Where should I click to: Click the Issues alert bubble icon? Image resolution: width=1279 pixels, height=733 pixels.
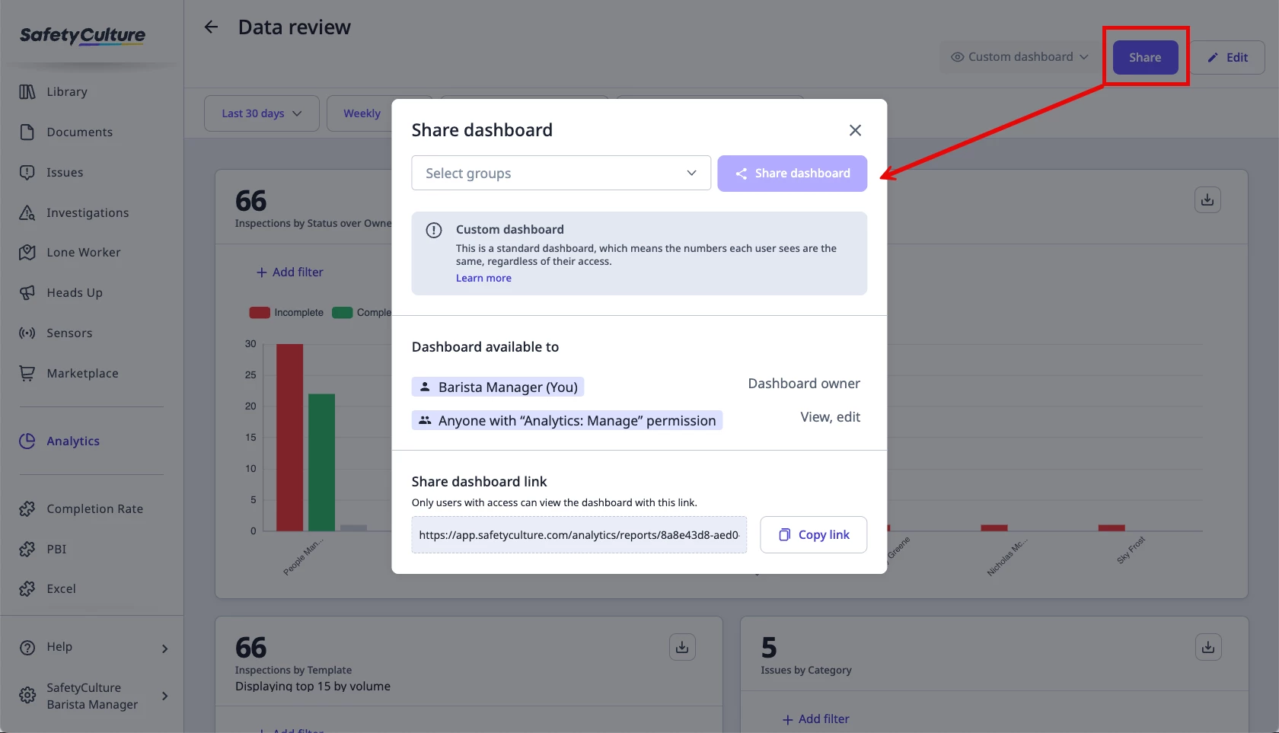27,173
